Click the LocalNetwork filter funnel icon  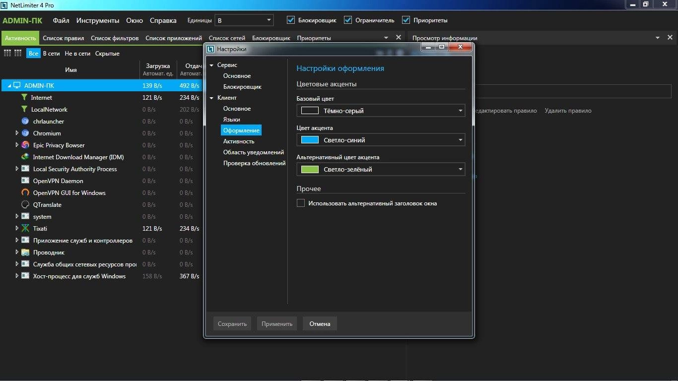(x=24, y=109)
